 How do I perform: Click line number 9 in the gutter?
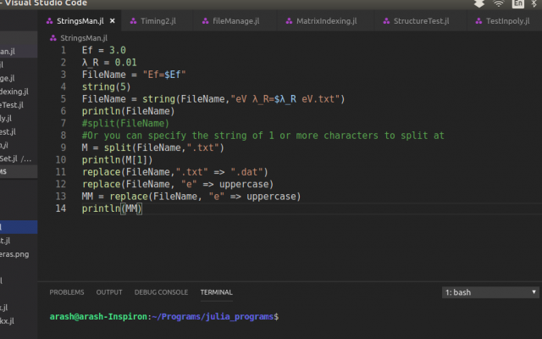tap(64, 147)
